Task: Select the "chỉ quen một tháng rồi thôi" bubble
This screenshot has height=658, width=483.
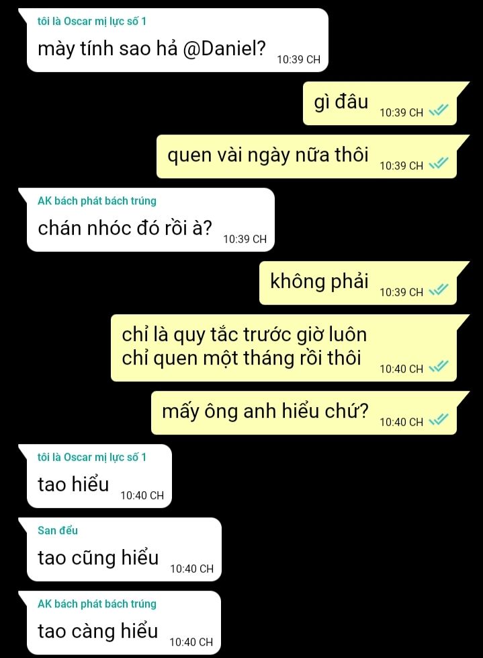Action: [283, 348]
